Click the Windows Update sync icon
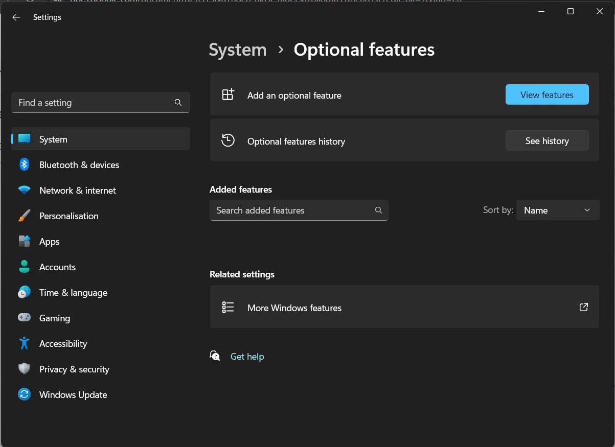615x447 pixels. [24, 394]
